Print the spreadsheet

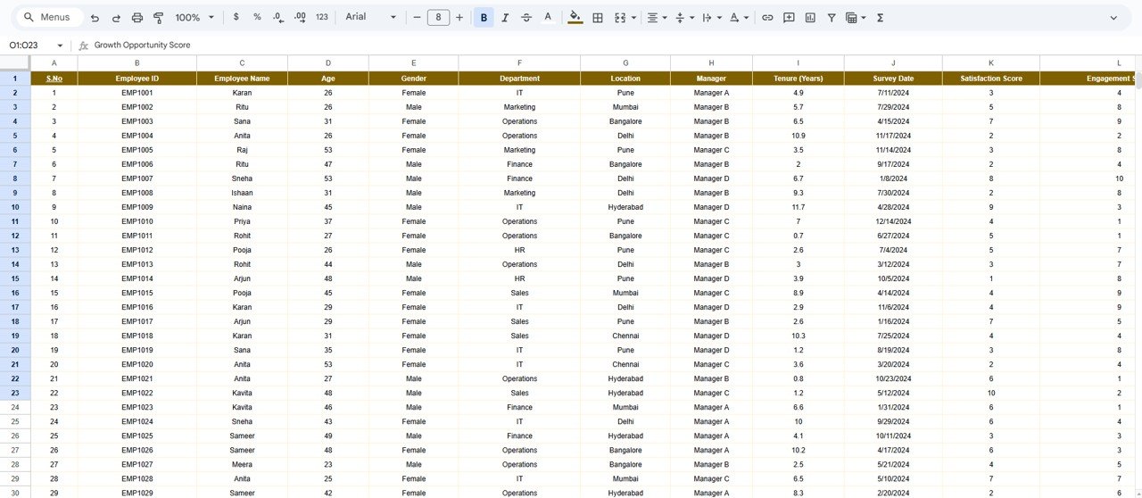(137, 17)
